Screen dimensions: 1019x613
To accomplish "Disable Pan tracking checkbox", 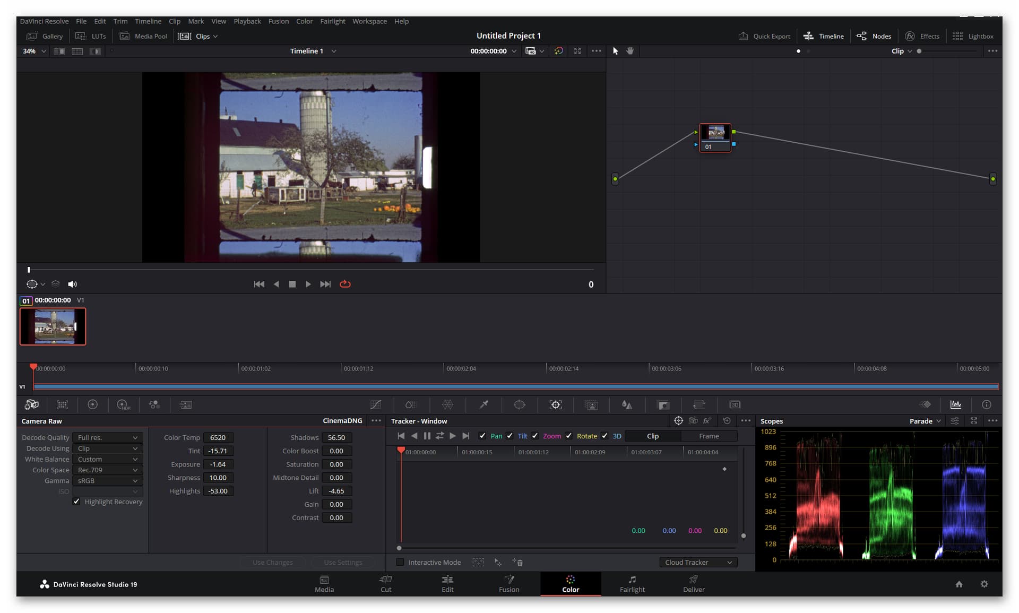I will point(482,436).
